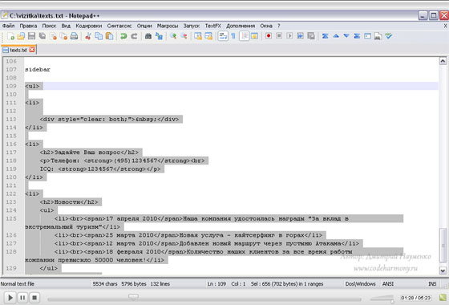Click the New file icon
The height and width of the screenshot is (305, 449).
(x=11, y=36)
